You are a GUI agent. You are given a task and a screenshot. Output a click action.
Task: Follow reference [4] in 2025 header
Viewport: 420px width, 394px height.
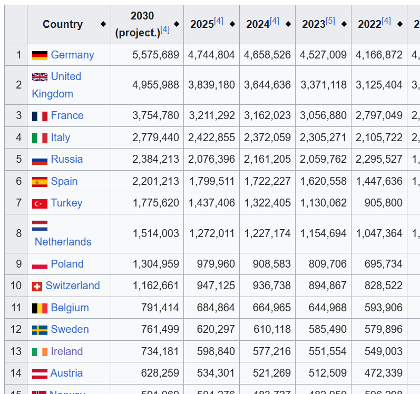pos(219,21)
